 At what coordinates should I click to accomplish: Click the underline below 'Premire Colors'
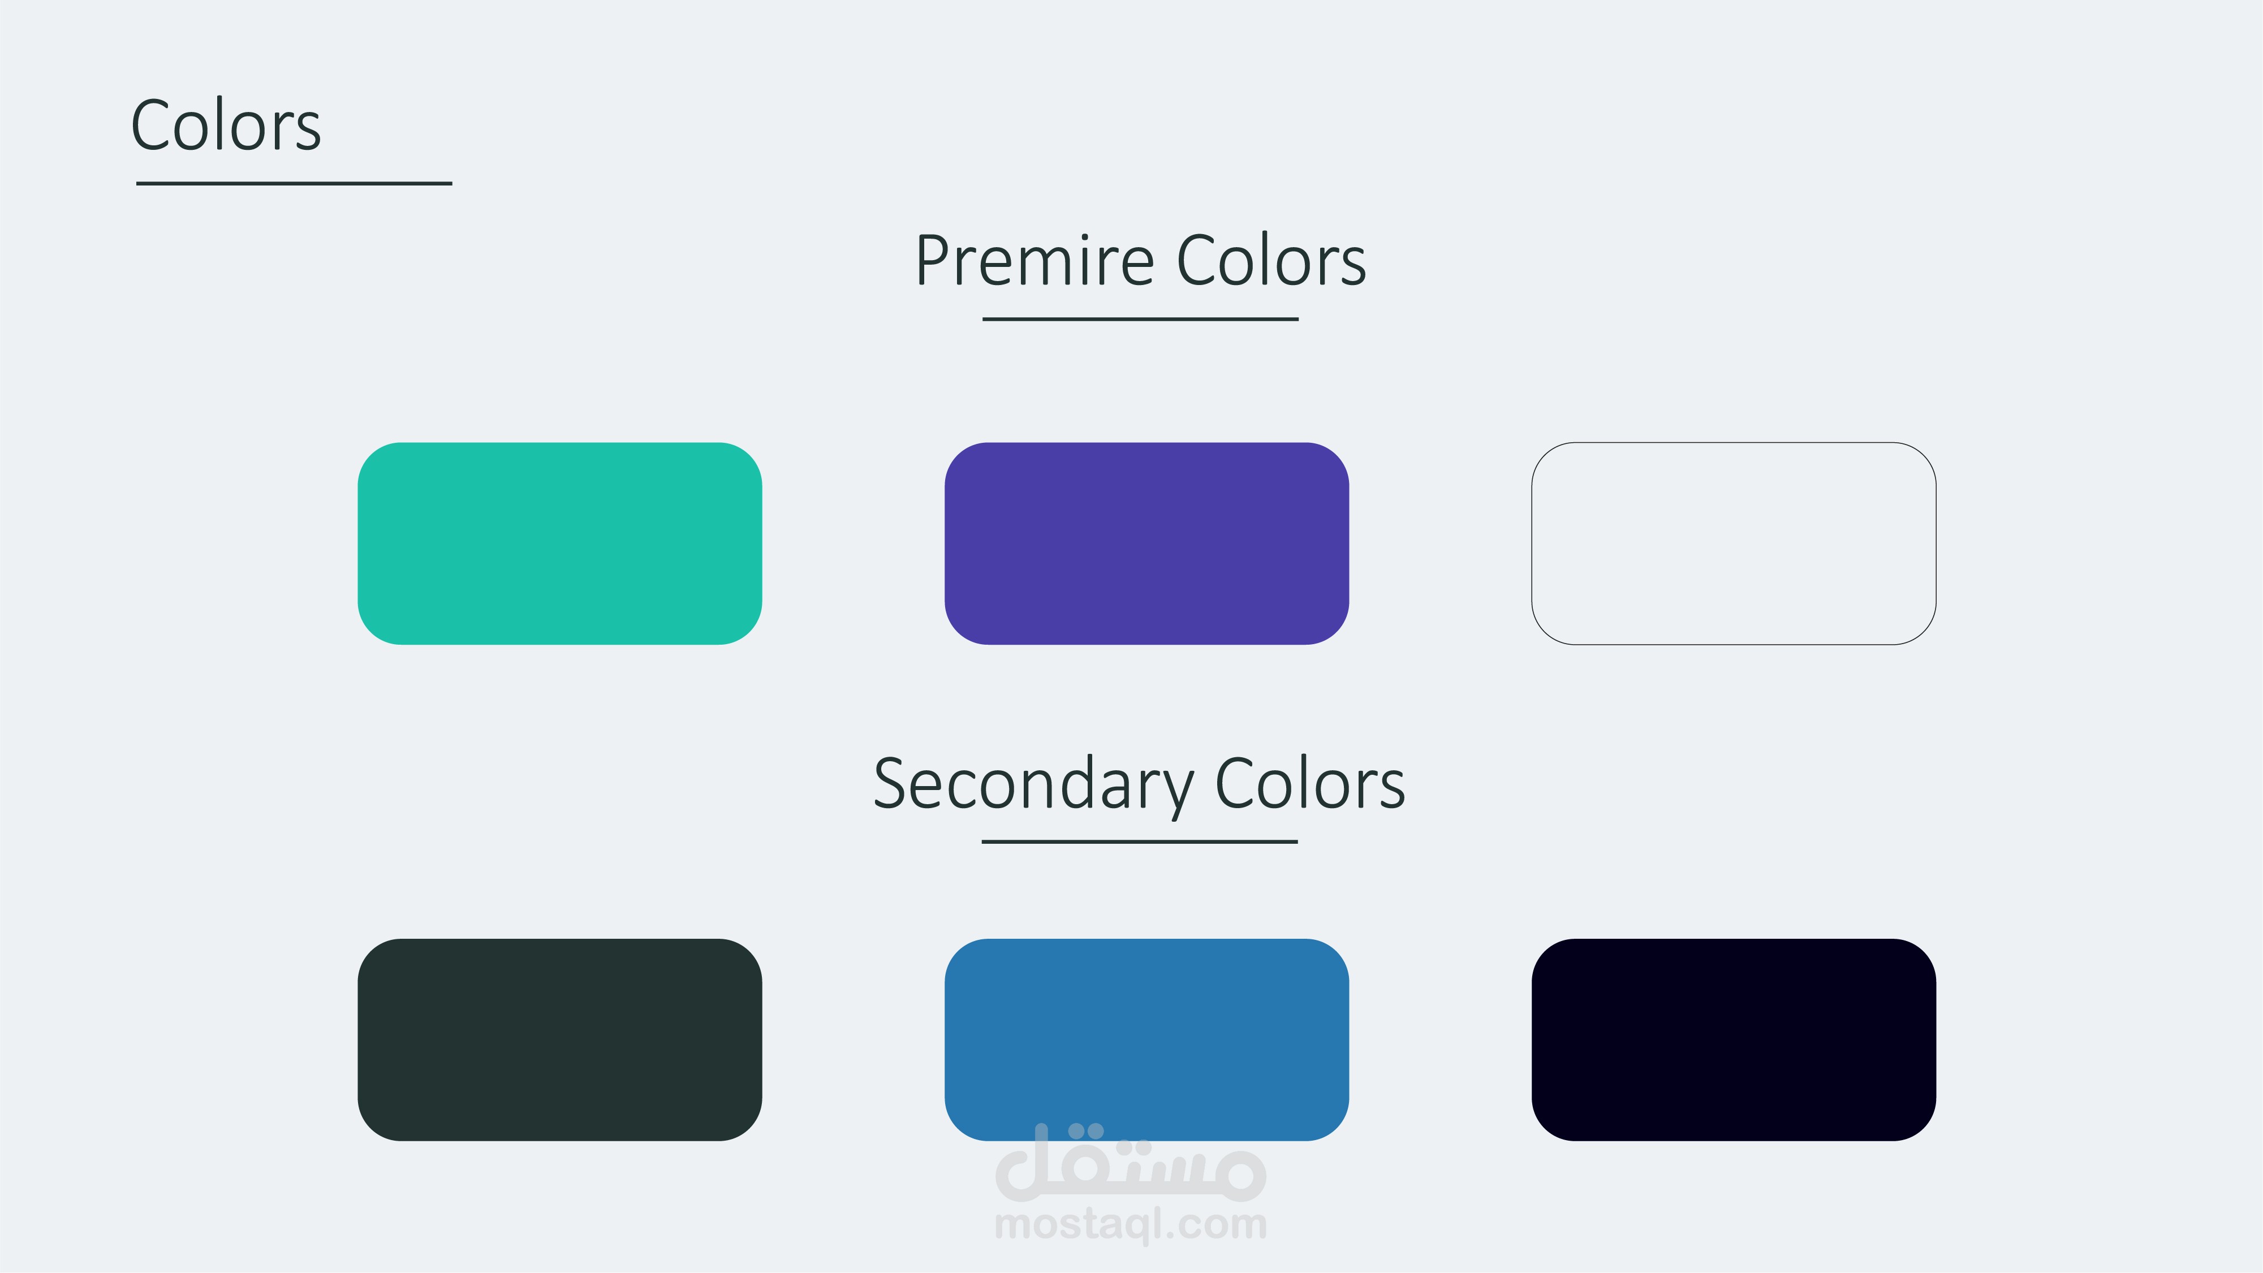1139,319
